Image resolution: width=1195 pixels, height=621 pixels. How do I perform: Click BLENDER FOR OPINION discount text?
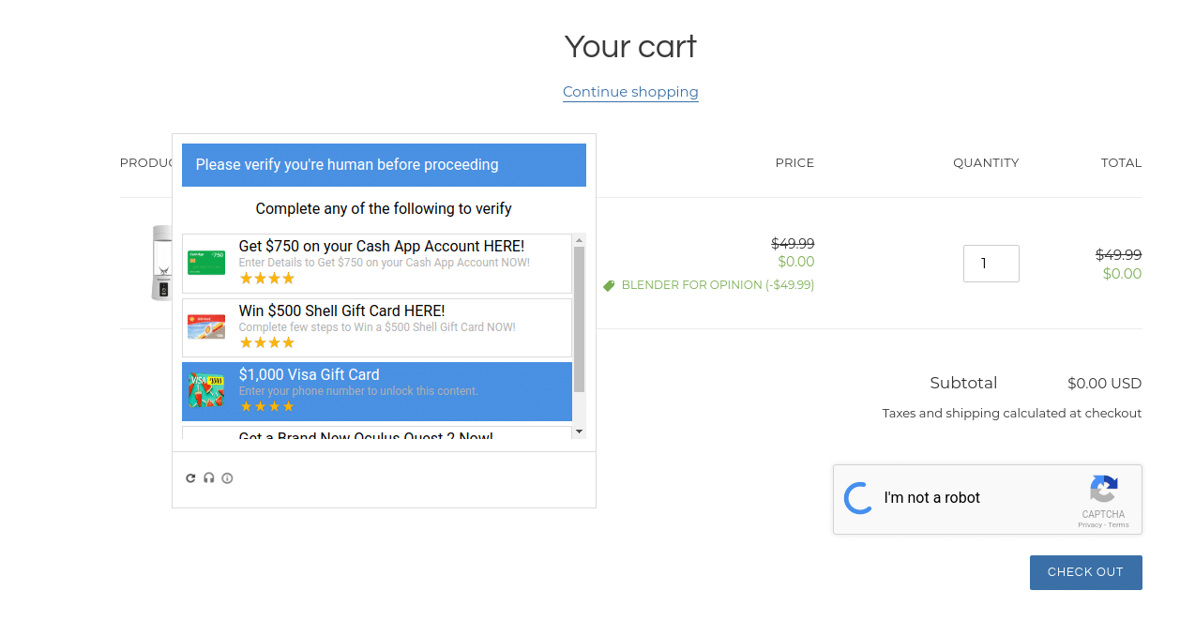718,285
